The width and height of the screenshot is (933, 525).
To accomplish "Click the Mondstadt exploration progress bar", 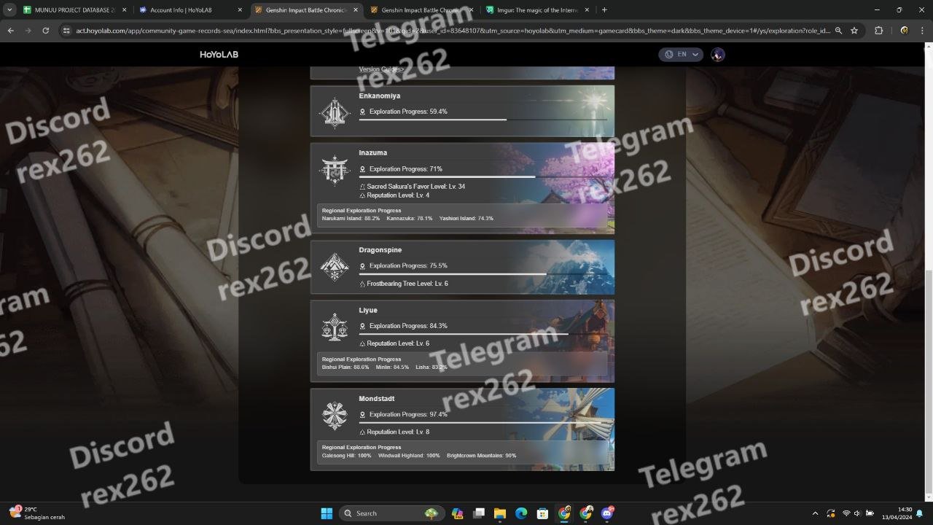I will pyautogui.click(x=483, y=423).
